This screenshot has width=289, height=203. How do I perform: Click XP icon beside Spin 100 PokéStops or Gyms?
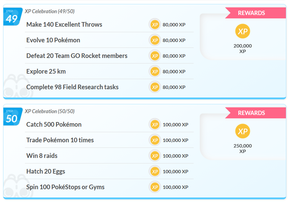pyautogui.click(x=155, y=187)
